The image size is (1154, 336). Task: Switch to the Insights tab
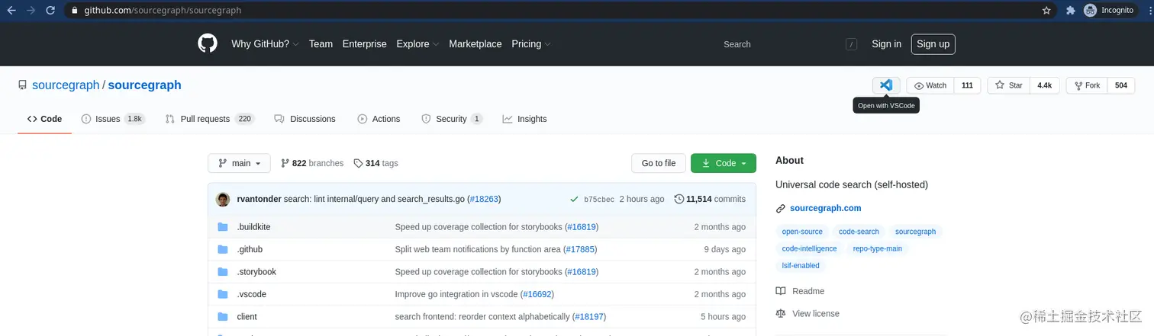tap(524, 119)
